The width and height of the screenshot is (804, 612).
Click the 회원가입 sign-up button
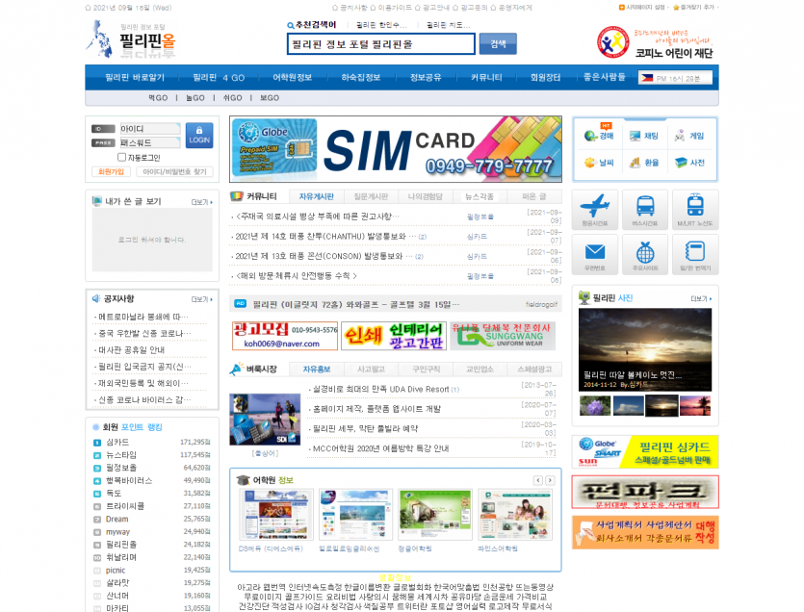tap(111, 171)
